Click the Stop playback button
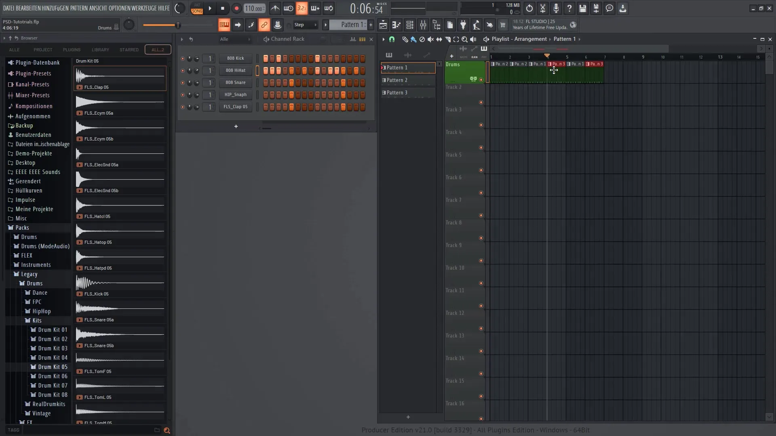The image size is (776, 436). 222,8
